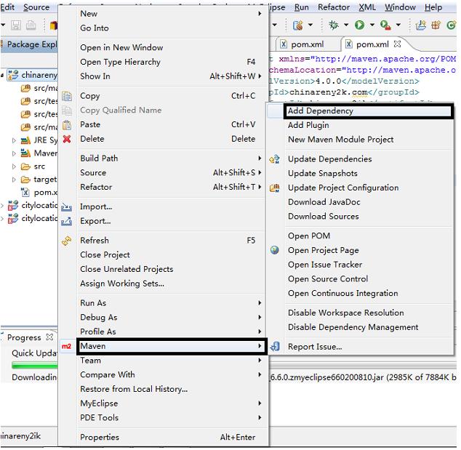Screen dimensions: 461x450
Task: Expand the Maven Dependencies node
Action: point(14,153)
